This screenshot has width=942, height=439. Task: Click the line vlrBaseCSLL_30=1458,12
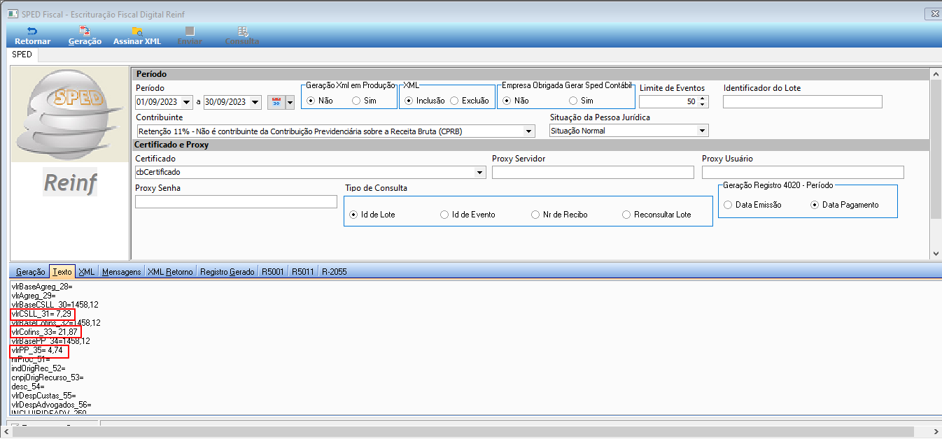[x=55, y=305]
